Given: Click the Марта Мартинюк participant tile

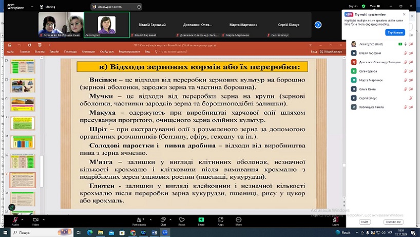Looking at the screenshot, I should pos(243,25).
